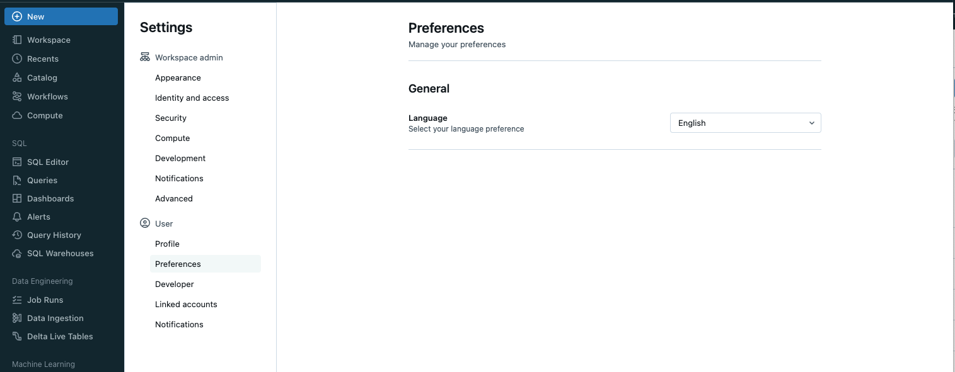Open Identity and access settings
Viewport: 955px width, 372px height.
pos(192,98)
